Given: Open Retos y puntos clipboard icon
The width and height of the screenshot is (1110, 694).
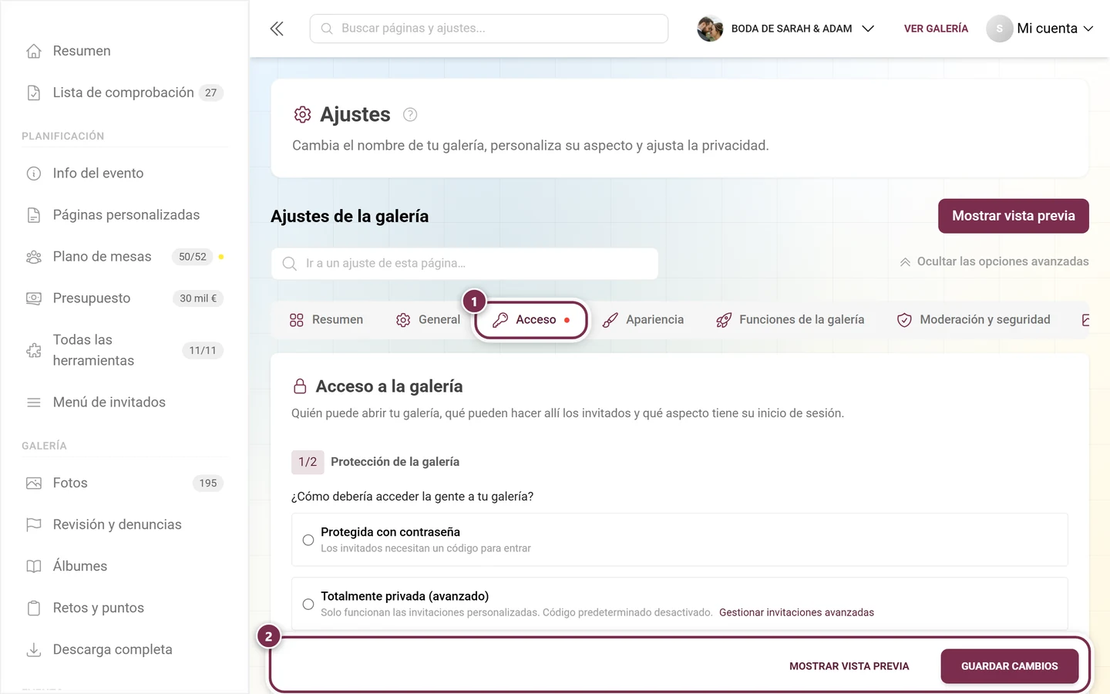Looking at the screenshot, I should pyautogui.click(x=34, y=608).
